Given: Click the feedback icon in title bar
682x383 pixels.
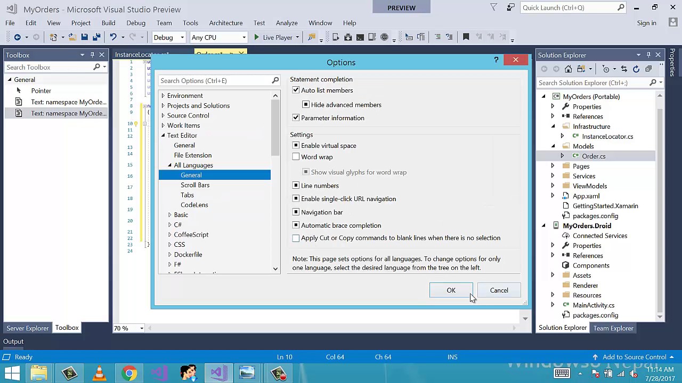Looking at the screenshot, I should pyautogui.click(x=511, y=7).
